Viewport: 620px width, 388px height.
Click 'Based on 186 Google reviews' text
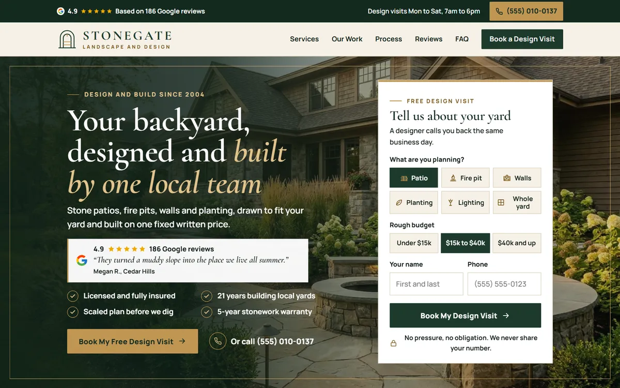160,11
